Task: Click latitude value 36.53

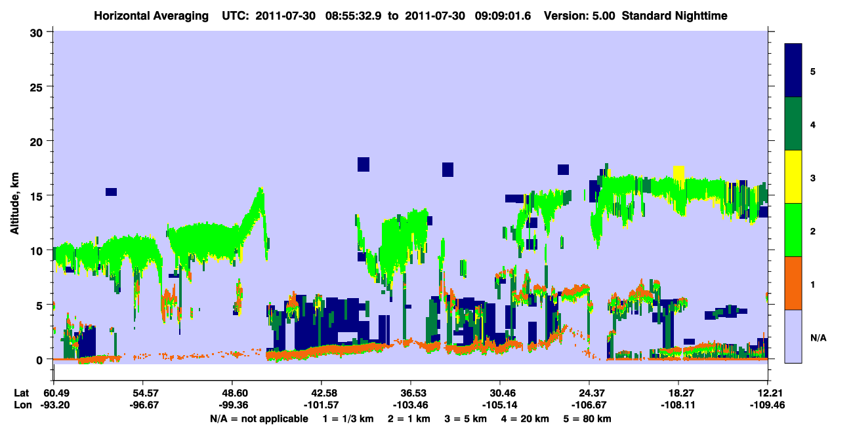Action: [x=411, y=392]
